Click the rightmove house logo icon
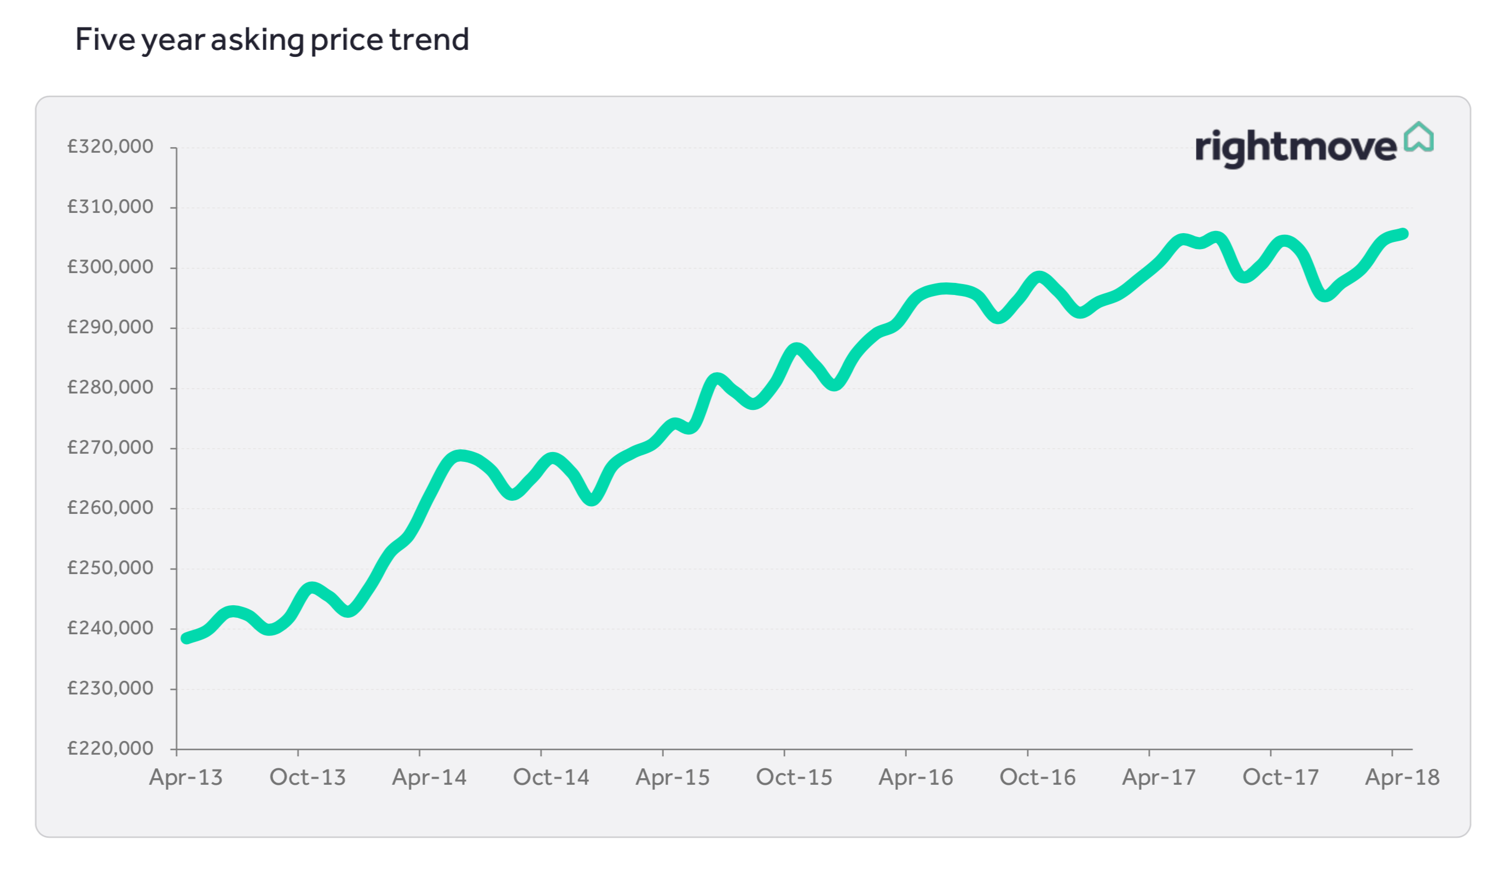This screenshot has width=1504, height=869. coord(1418,138)
